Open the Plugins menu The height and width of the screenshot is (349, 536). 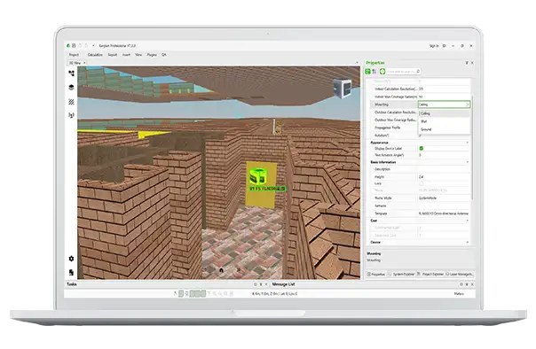tap(152, 55)
